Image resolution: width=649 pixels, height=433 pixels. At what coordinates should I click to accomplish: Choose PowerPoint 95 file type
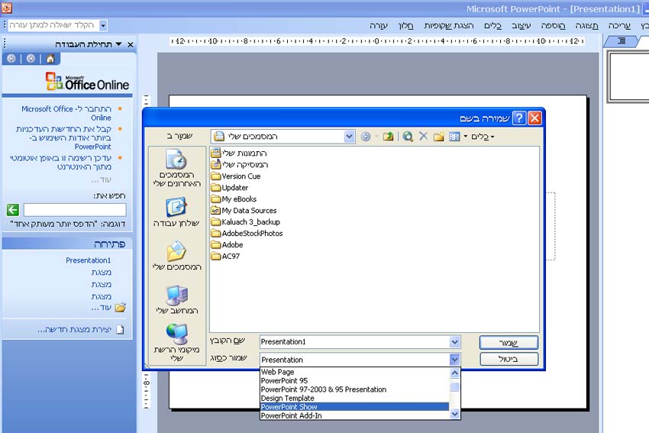point(354,381)
